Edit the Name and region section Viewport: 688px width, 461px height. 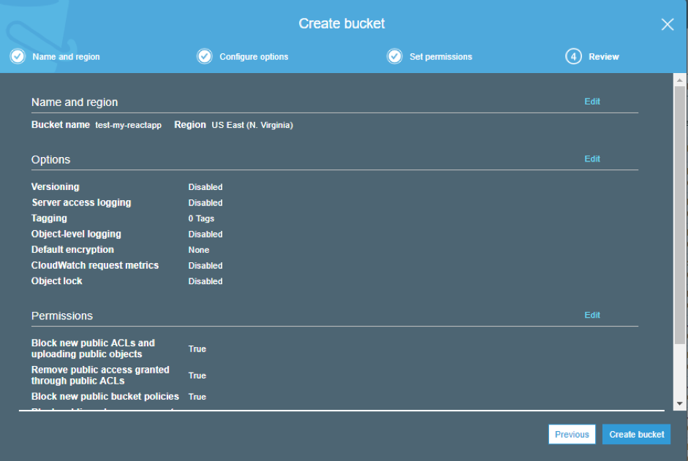591,102
